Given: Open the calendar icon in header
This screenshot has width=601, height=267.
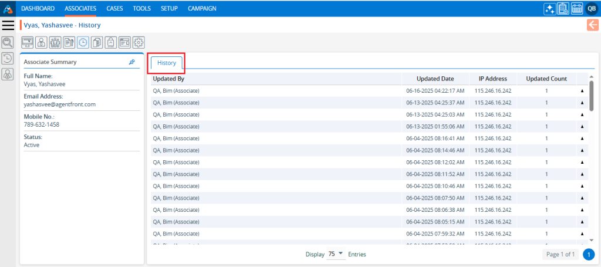Looking at the screenshot, I should [577, 8].
